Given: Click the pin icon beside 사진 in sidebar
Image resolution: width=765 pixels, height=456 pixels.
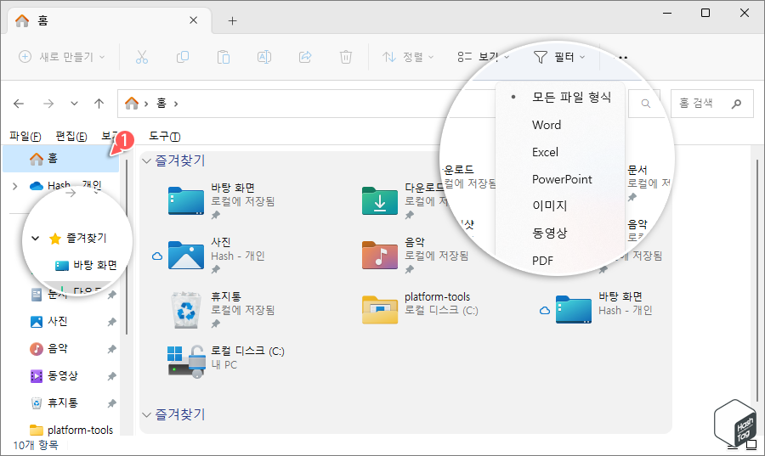Looking at the screenshot, I should tap(111, 322).
